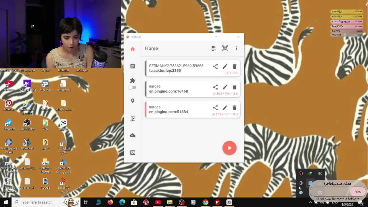
Task: Click the taskbar search box
Action: 46,202
